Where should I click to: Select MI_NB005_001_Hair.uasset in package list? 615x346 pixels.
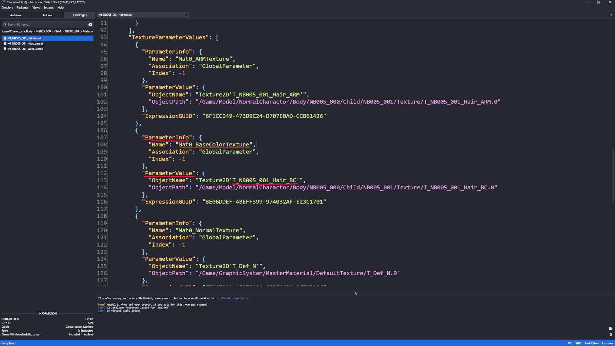pos(47,38)
